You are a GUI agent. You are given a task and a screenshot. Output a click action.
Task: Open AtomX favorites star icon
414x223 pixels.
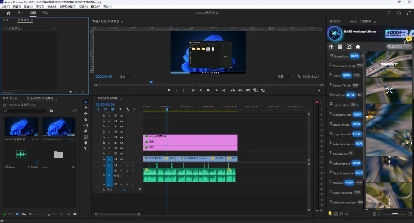[x=358, y=46]
